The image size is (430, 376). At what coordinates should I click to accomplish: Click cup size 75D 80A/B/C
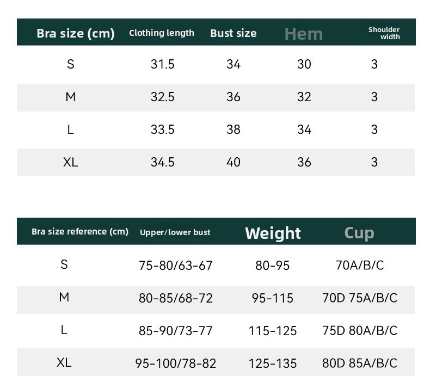(360, 331)
